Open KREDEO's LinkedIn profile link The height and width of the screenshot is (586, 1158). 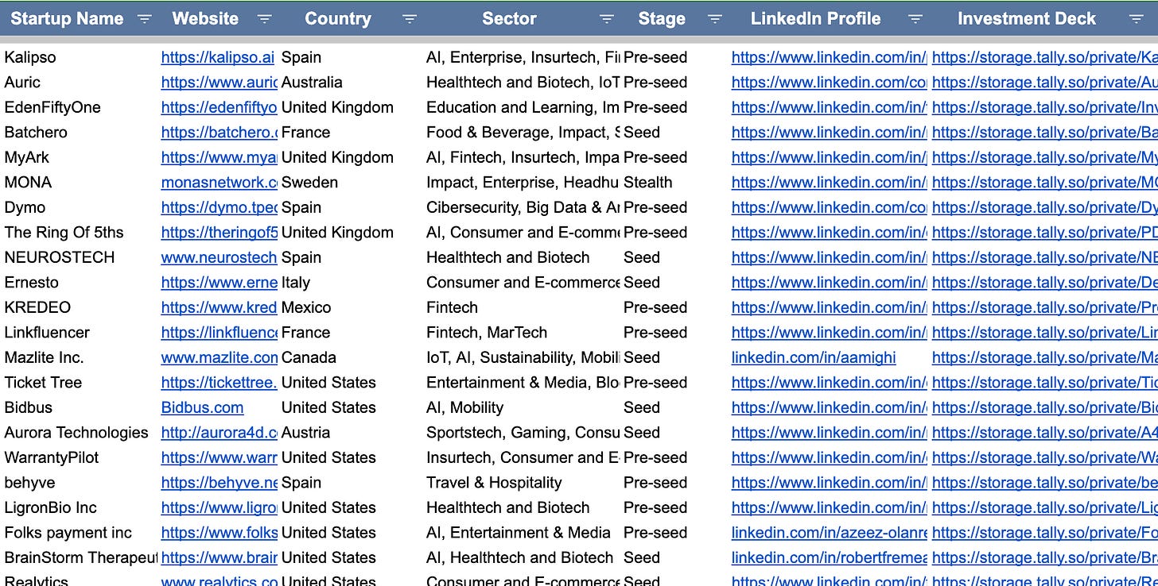pos(829,307)
